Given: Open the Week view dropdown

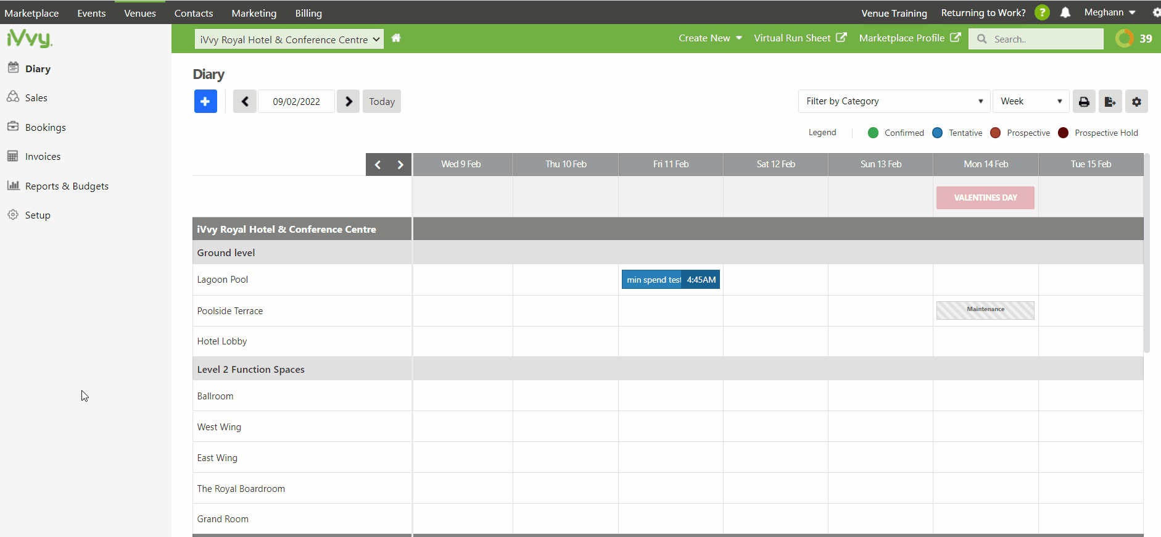Looking at the screenshot, I should click(x=1031, y=101).
